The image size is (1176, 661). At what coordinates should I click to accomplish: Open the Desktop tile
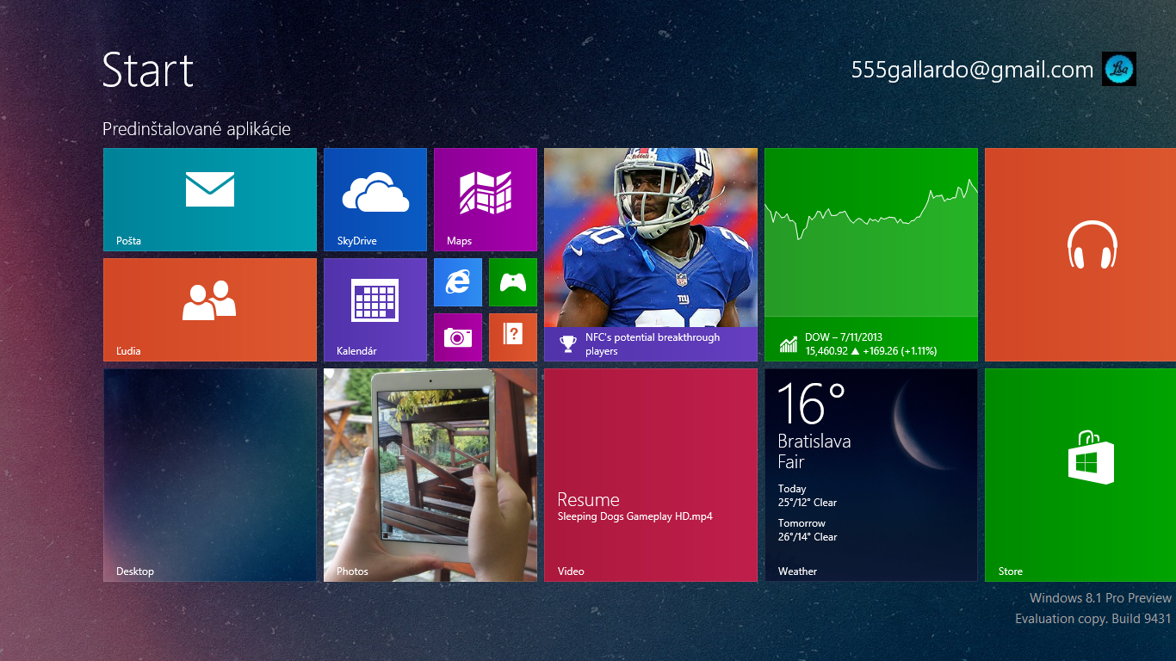pos(210,475)
